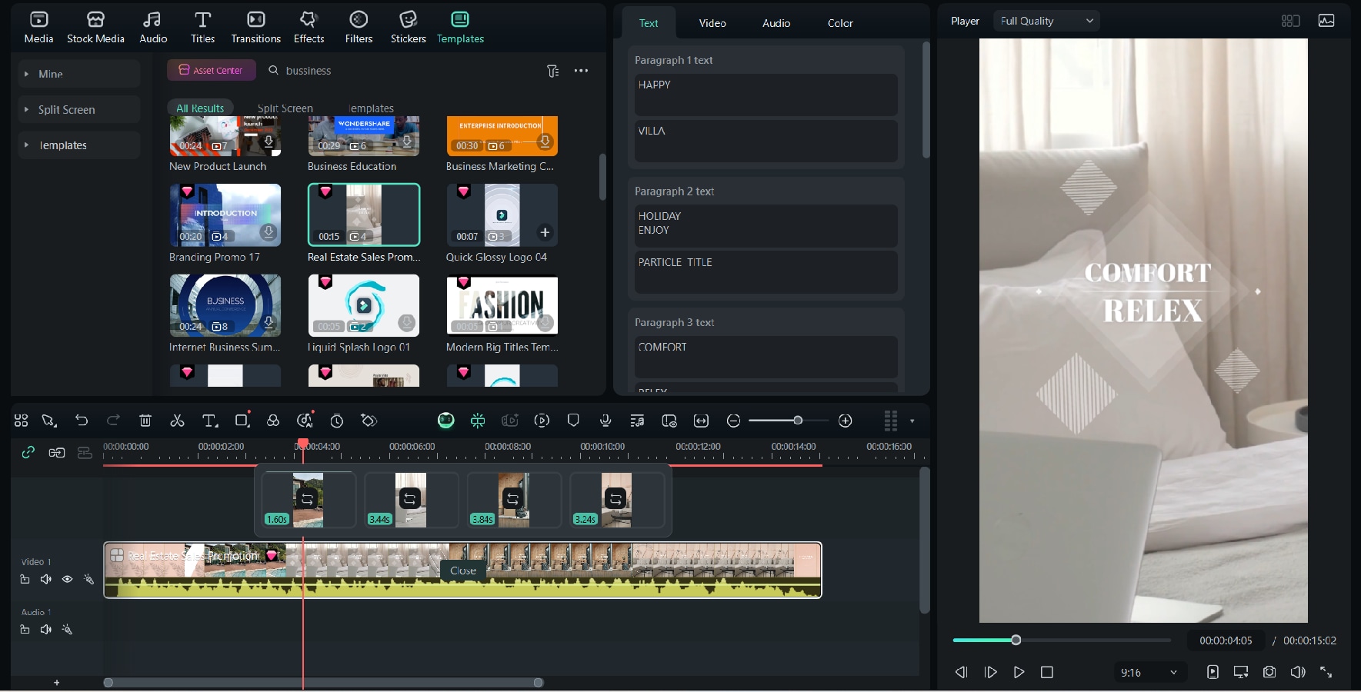Viewport: 1361px width, 692px height.
Task: Open the Stickers tab
Action: (x=408, y=28)
